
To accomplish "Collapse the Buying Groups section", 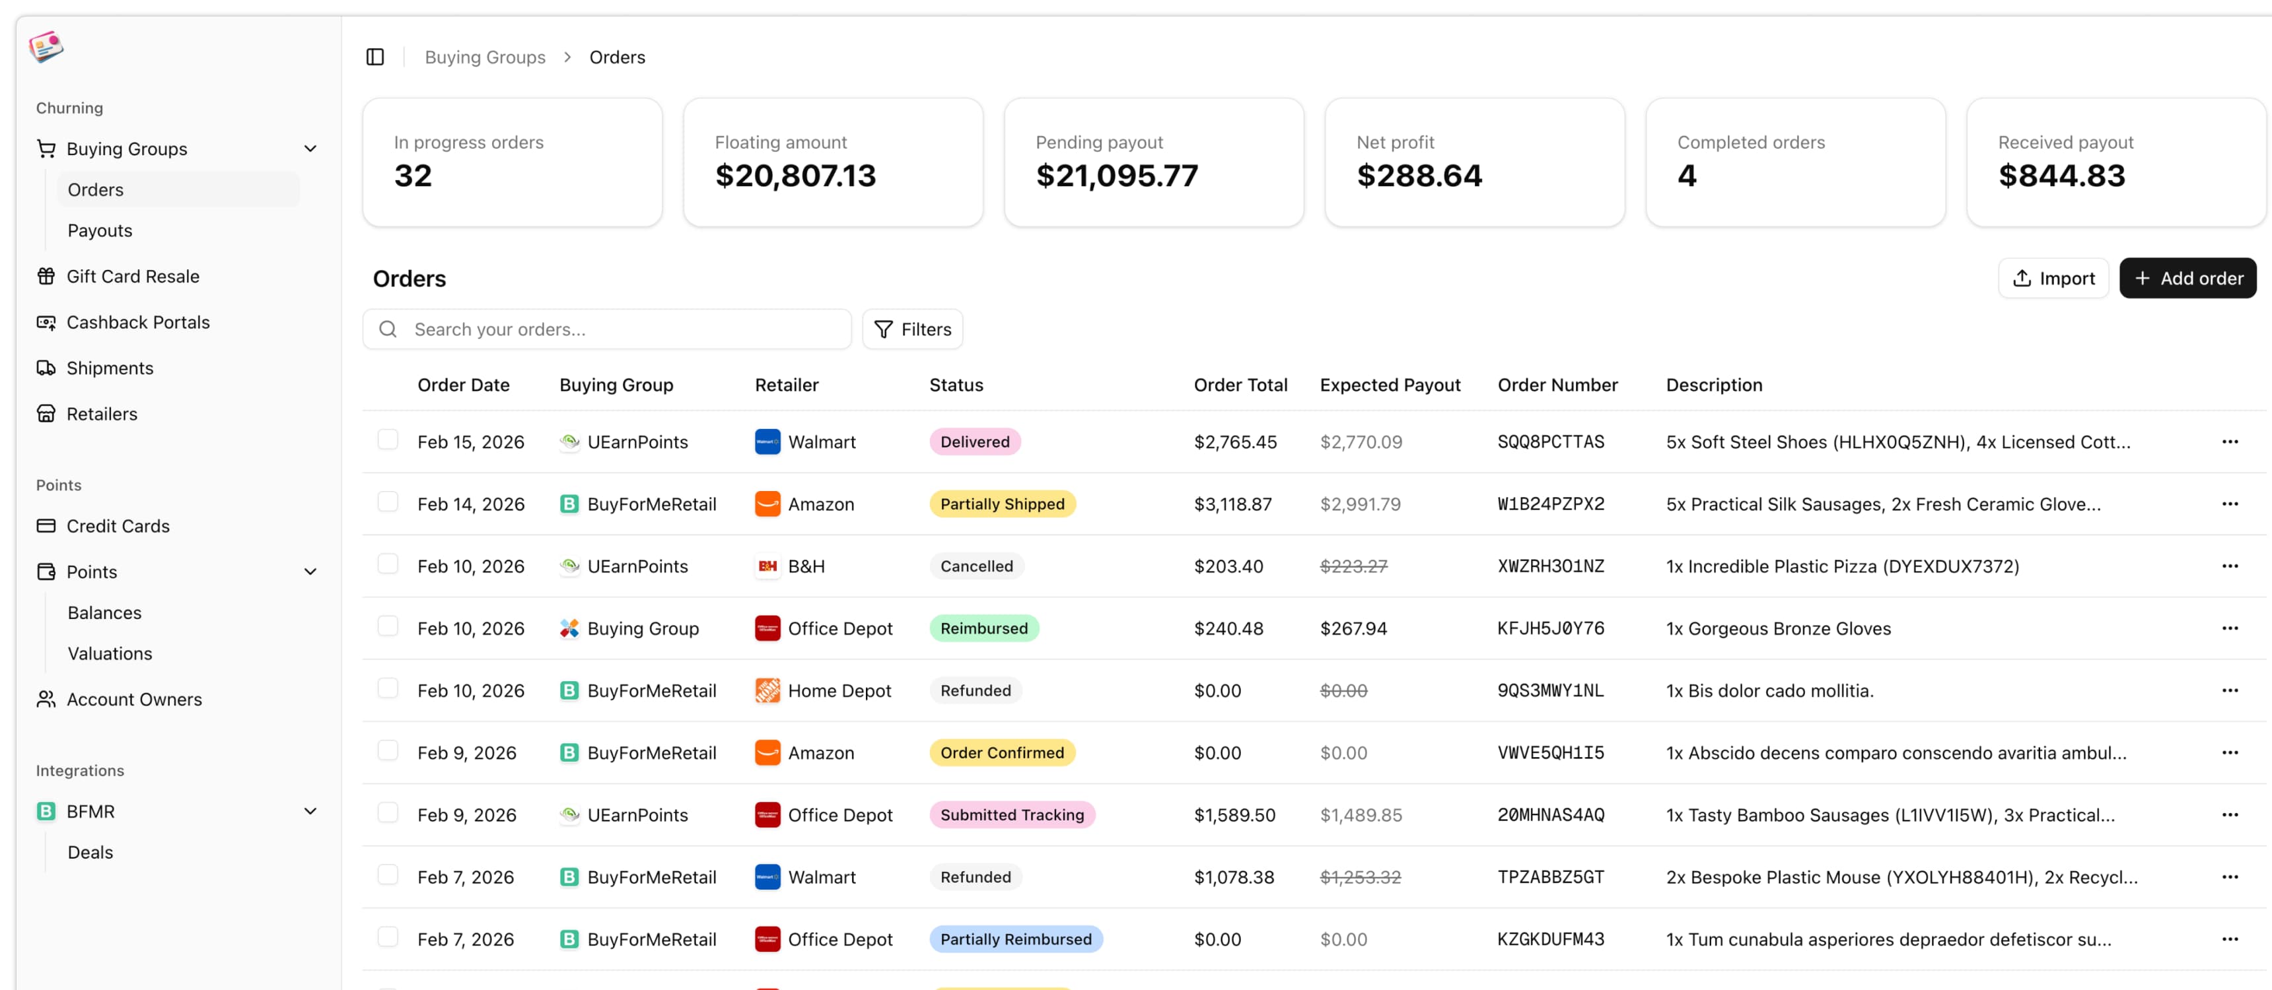I will click(310, 148).
